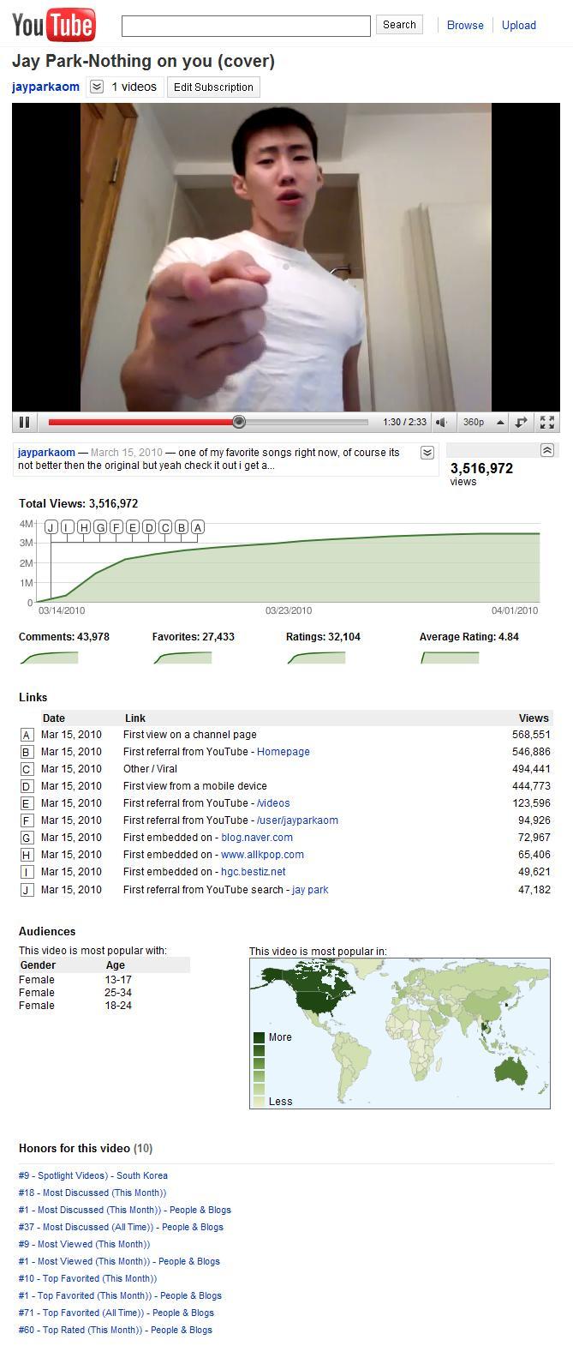
Task: Open blog.naver.com embed link
Action: tap(257, 838)
